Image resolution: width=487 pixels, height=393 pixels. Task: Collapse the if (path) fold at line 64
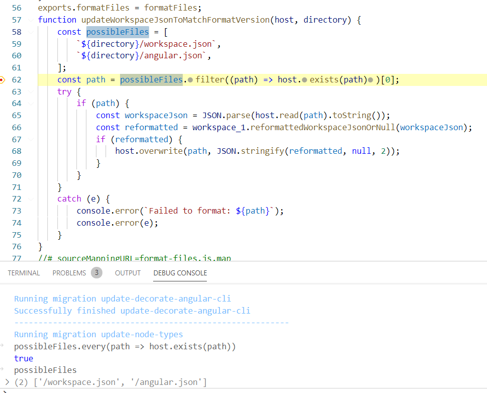[31, 104]
